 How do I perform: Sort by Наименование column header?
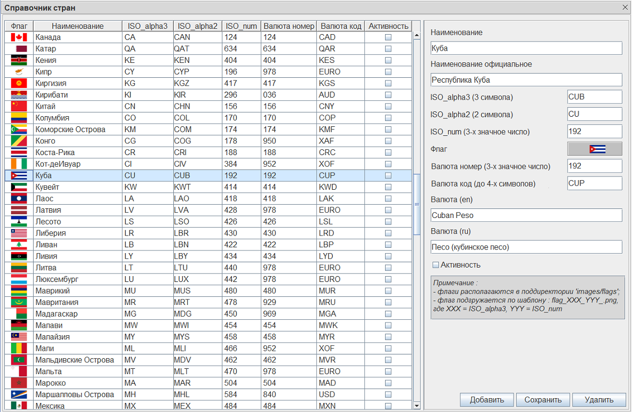pyautogui.click(x=77, y=26)
